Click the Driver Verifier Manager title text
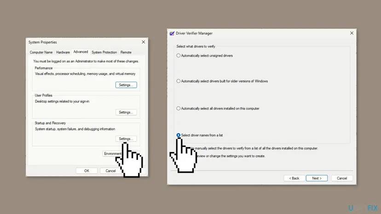The image size is (381, 214). (194, 34)
